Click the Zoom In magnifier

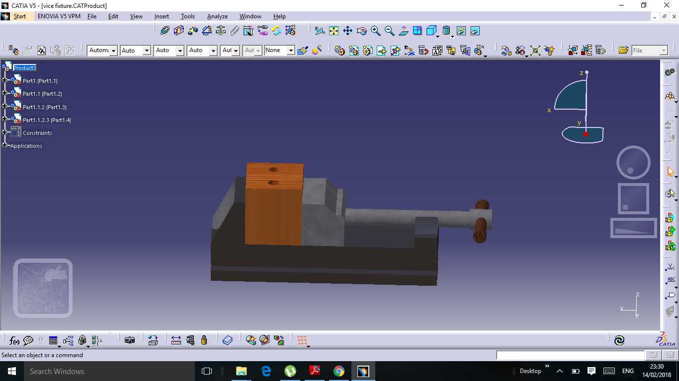[x=375, y=31]
